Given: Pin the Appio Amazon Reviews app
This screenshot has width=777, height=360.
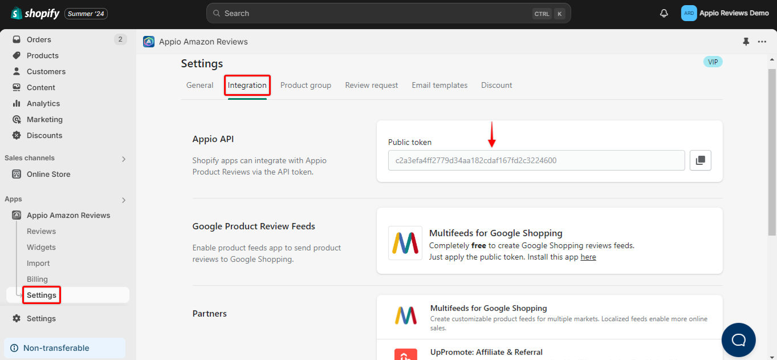Looking at the screenshot, I should click(x=746, y=42).
